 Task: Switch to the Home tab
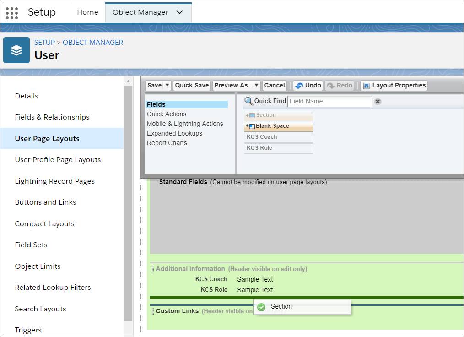tap(87, 12)
